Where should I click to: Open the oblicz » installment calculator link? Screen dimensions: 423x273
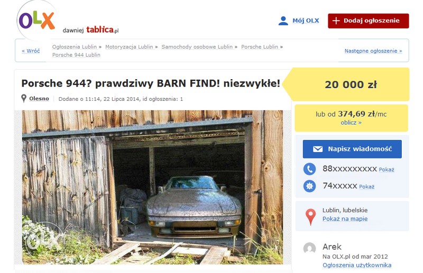(351, 123)
